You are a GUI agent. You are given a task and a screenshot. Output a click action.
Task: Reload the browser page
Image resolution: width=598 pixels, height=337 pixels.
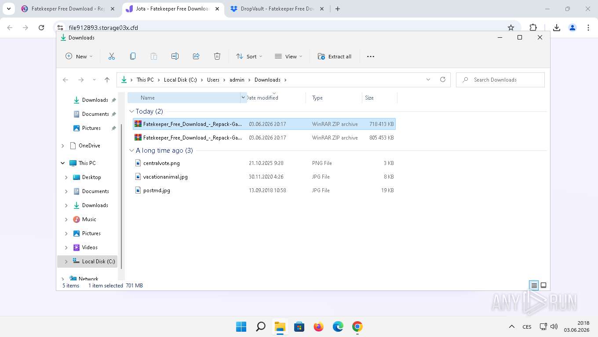[41, 27]
